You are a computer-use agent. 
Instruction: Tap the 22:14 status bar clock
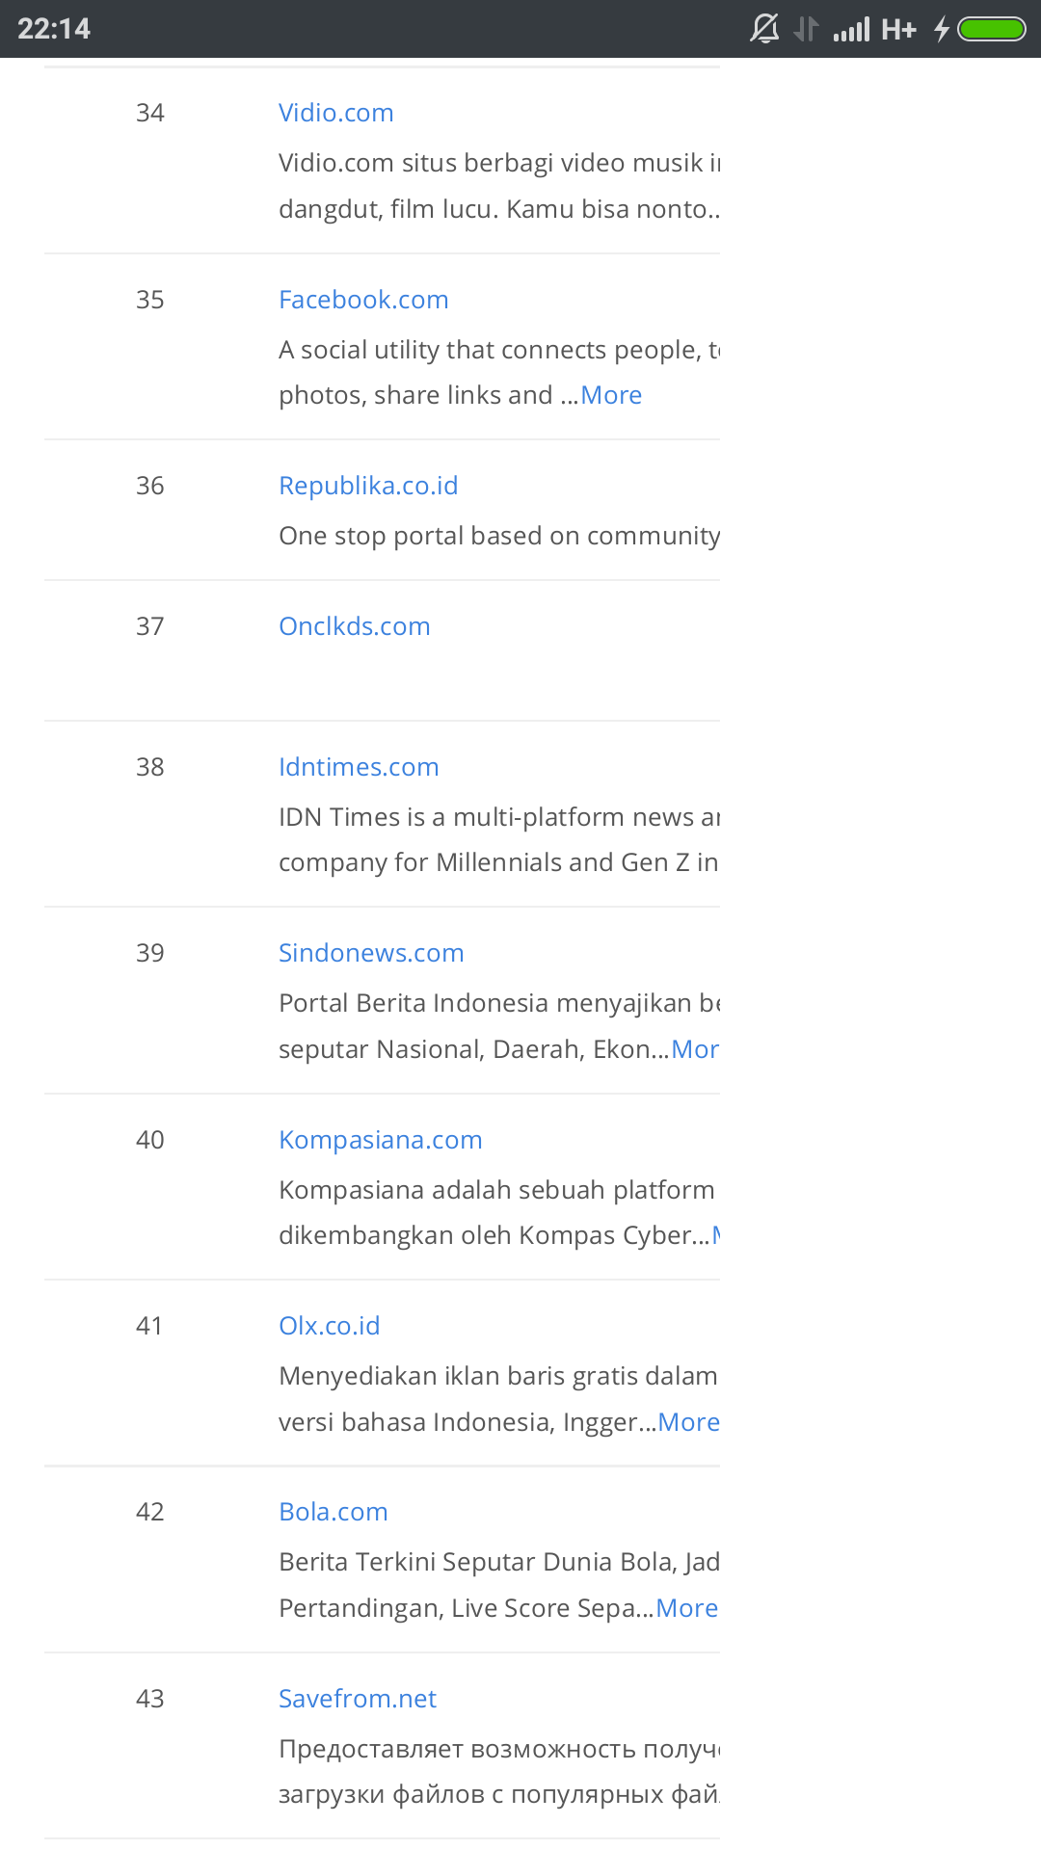coord(54,29)
